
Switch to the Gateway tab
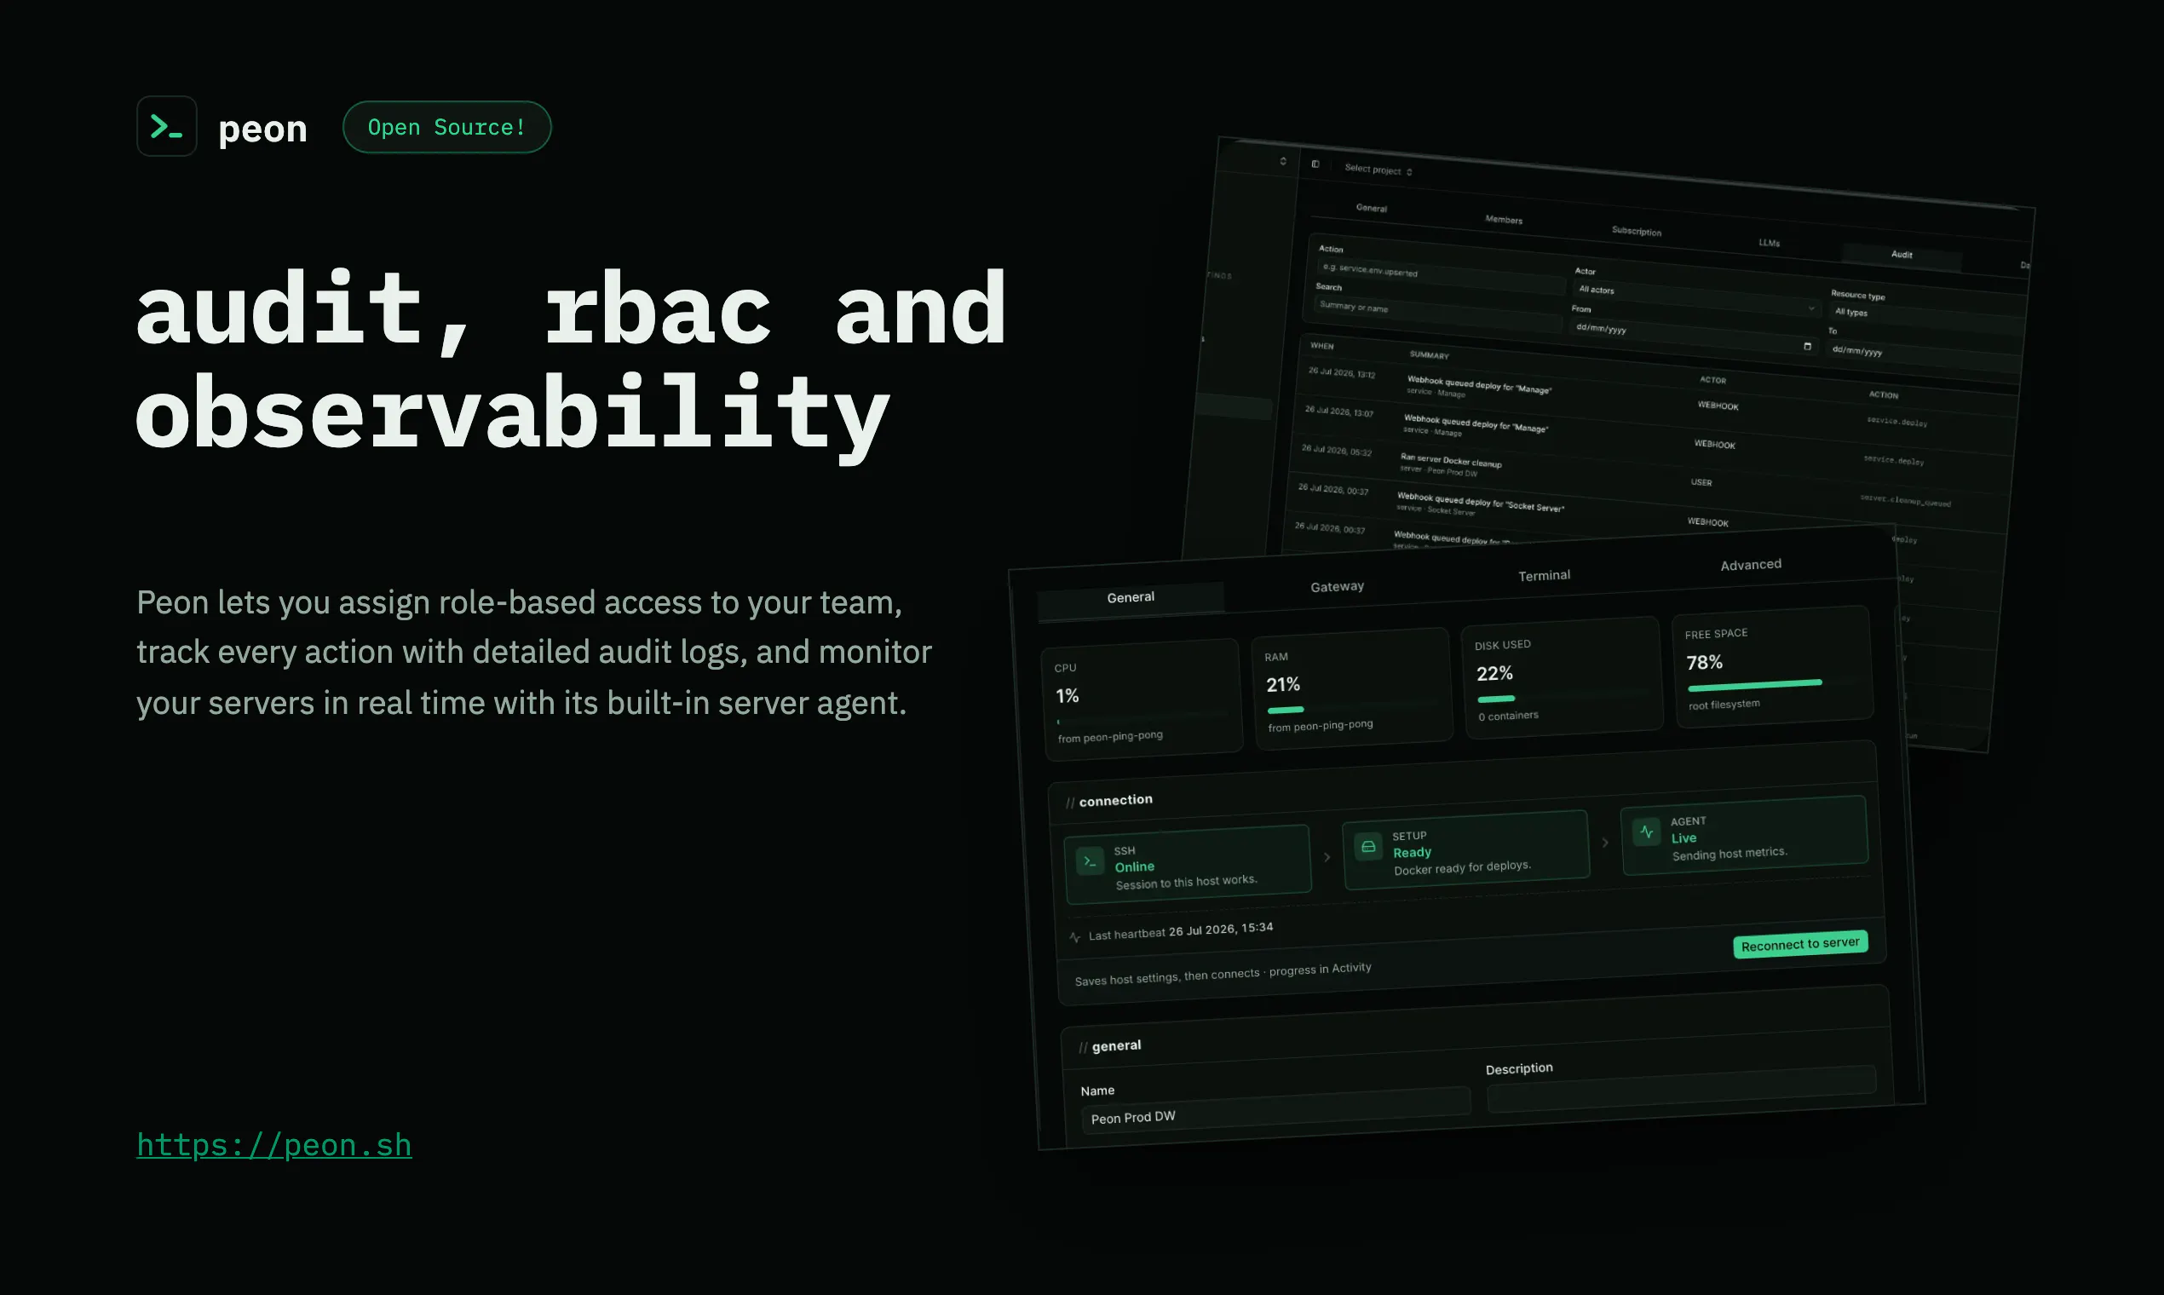(x=1337, y=586)
